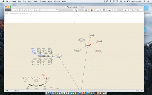Open the Window menu

[x=57, y=1]
